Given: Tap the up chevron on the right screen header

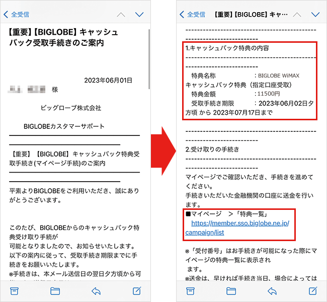Looking at the screenshot, I should tap(297, 15).
